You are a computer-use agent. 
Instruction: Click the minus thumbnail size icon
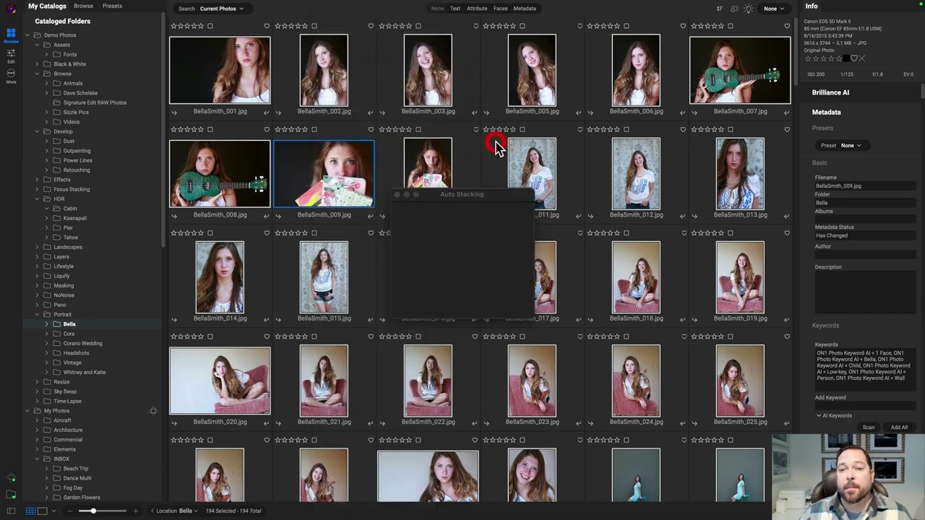70,511
